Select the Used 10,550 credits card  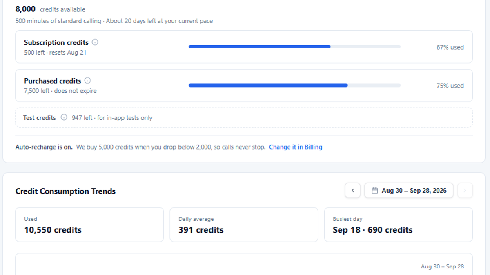point(89,224)
